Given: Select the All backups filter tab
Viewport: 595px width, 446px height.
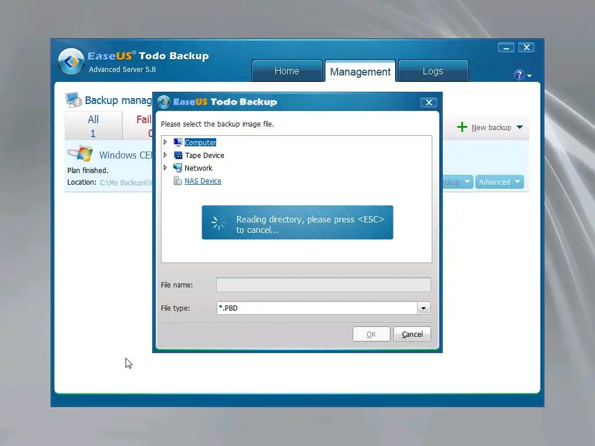Looking at the screenshot, I should pos(94,126).
